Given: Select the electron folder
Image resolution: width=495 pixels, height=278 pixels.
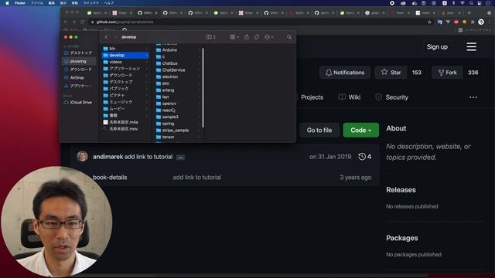Looking at the screenshot, I should point(178,76).
